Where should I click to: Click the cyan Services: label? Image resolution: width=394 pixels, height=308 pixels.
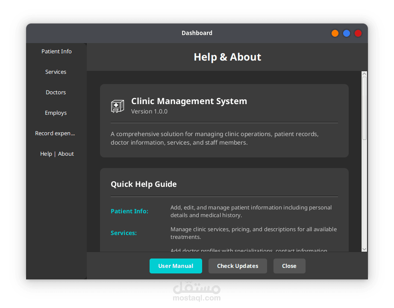point(123,233)
